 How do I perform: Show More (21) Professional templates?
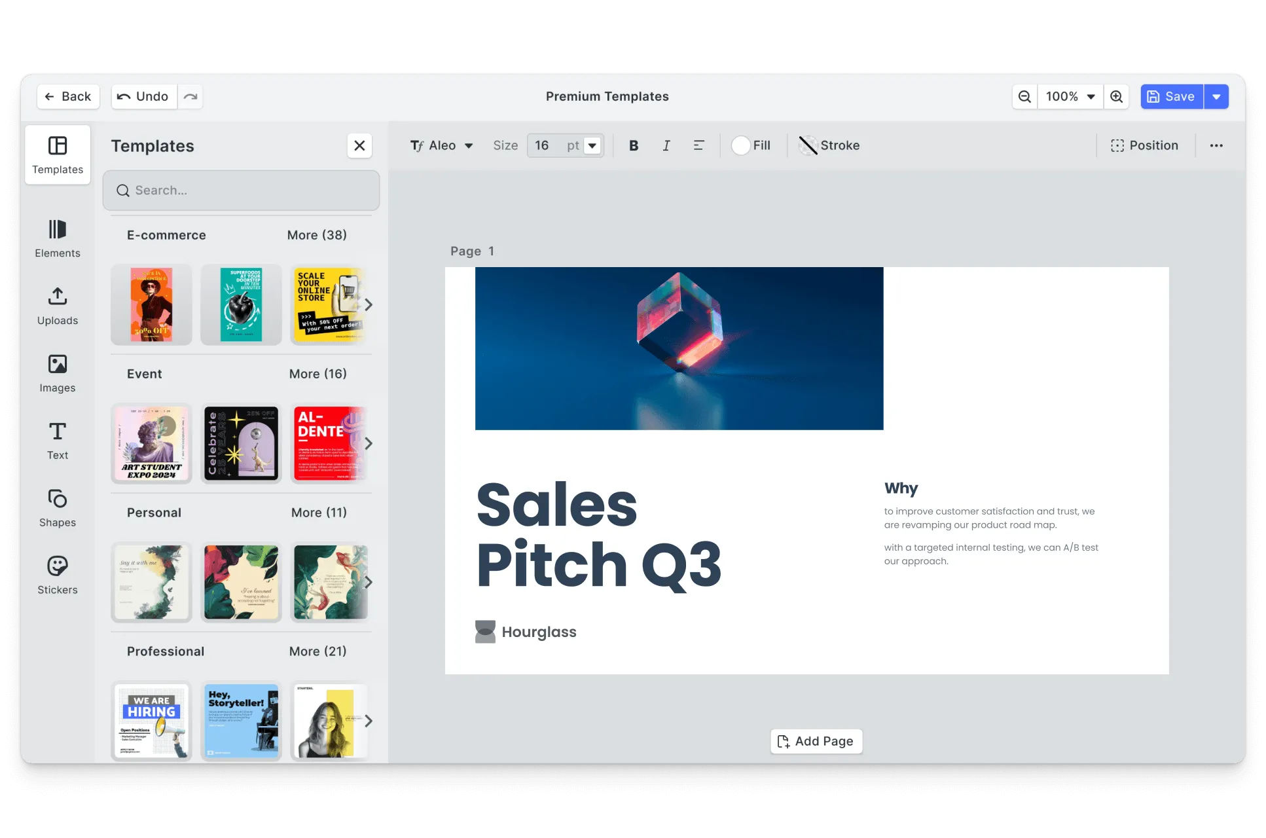click(318, 651)
